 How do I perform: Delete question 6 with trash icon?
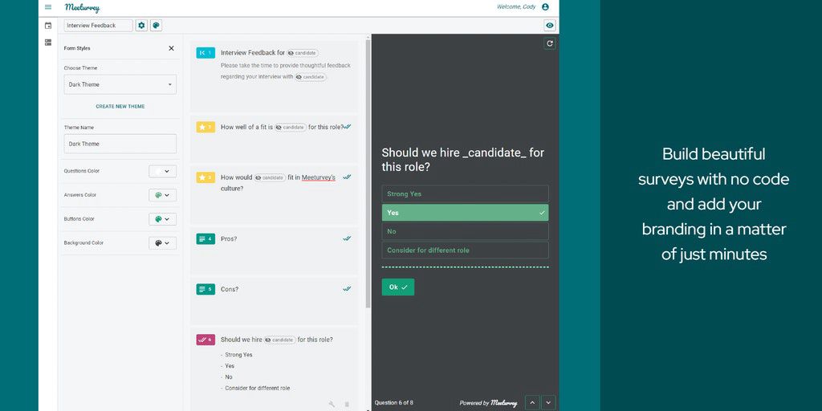[x=347, y=404]
